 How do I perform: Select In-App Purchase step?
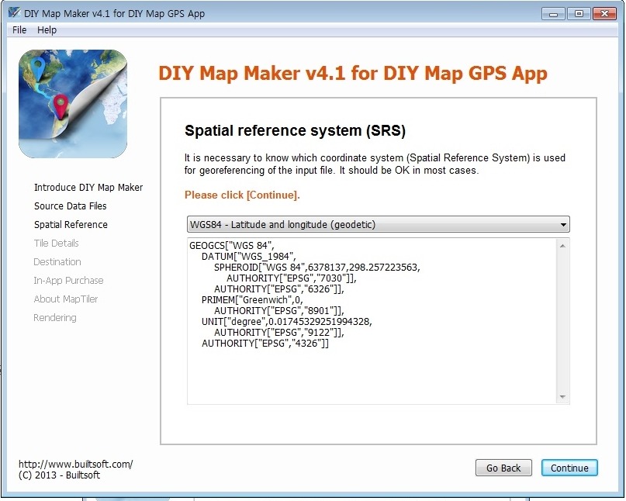(68, 281)
